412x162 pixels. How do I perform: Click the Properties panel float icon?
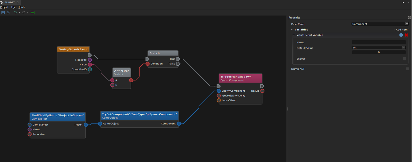pyautogui.click(x=409, y=17)
